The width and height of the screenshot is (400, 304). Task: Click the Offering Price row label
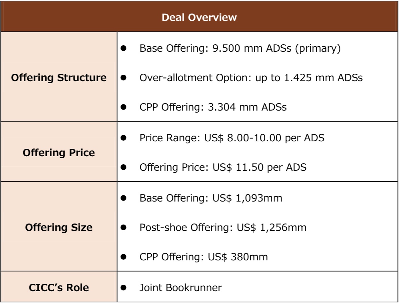[x=59, y=153]
